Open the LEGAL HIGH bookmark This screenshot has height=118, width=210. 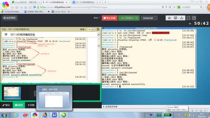[x=61, y=12]
